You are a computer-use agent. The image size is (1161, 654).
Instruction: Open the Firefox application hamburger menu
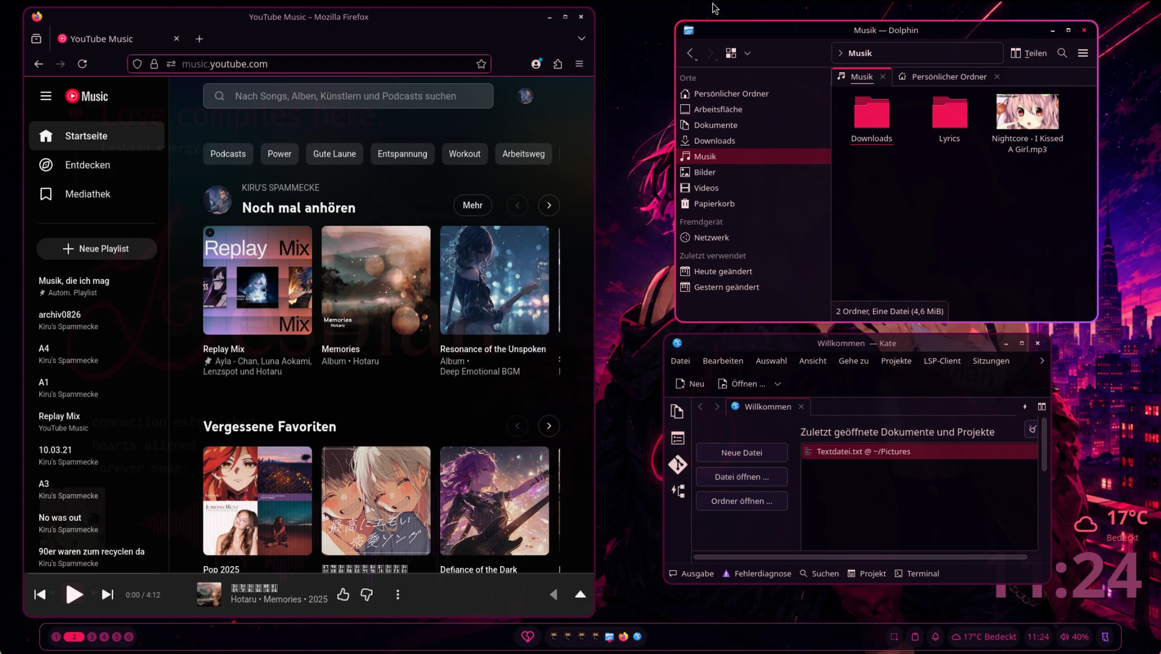pyautogui.click(x=579, y=64)
